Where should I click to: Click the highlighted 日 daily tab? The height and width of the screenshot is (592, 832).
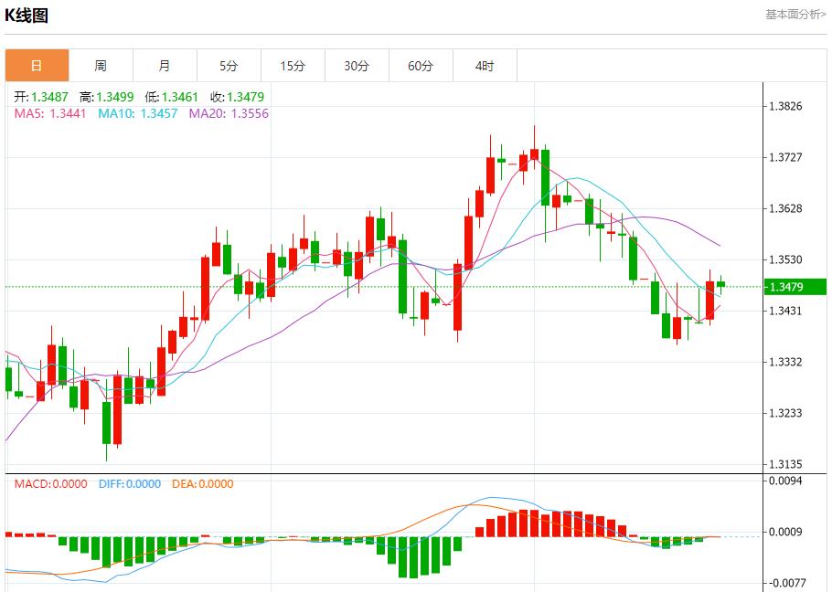point(37,65)
